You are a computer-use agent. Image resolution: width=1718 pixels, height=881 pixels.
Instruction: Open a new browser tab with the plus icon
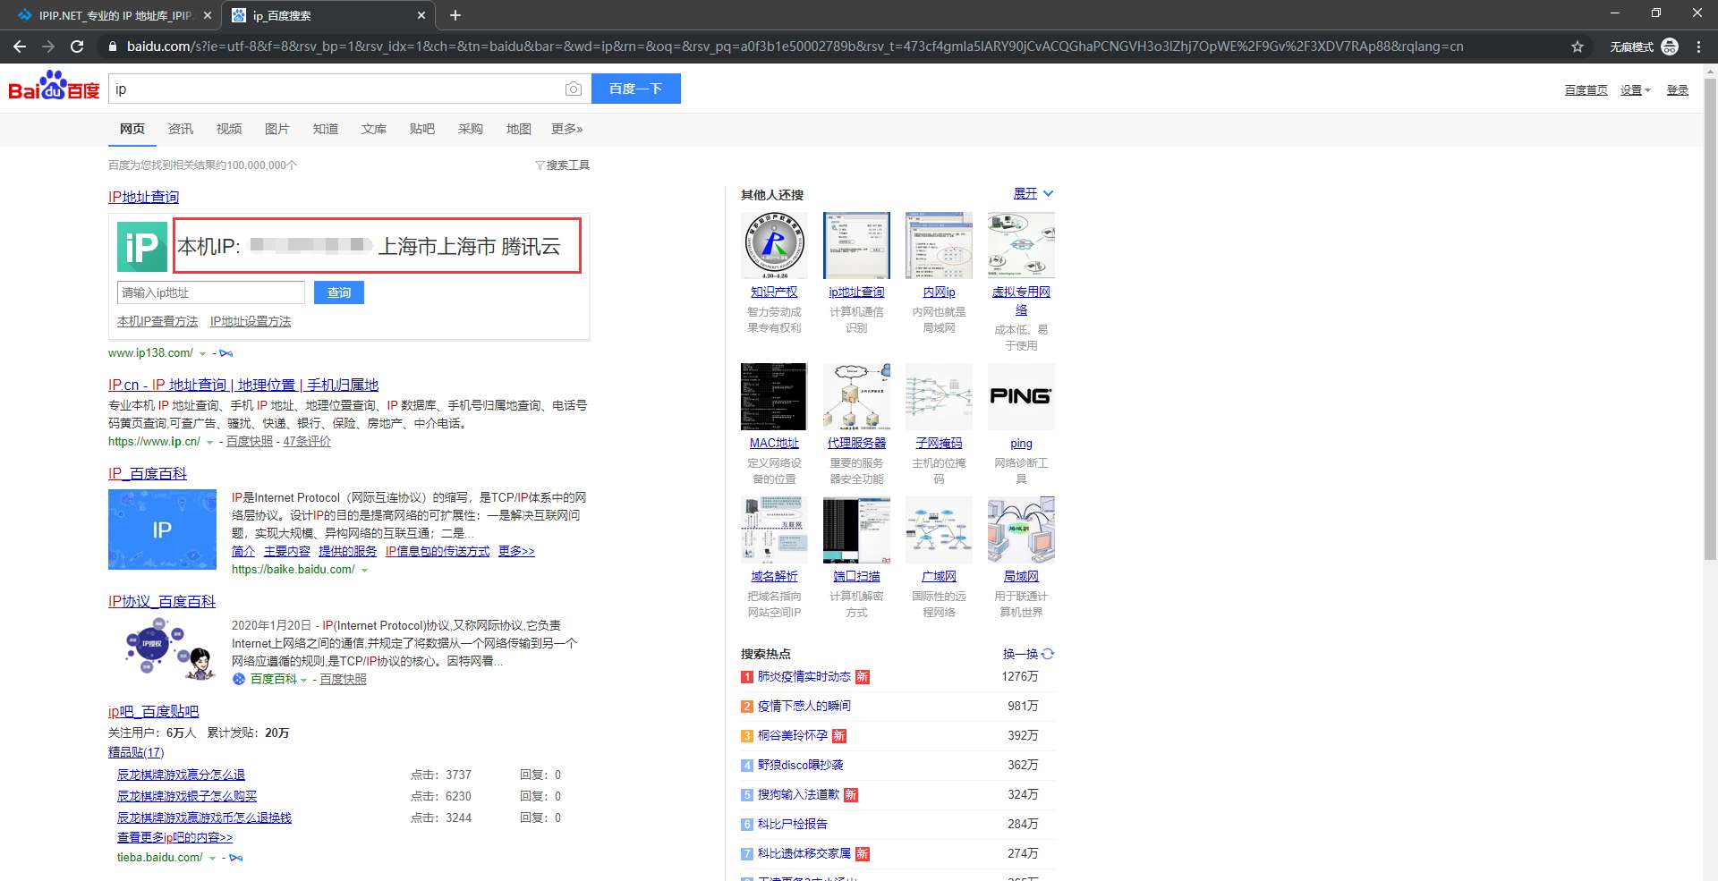tap(455, 15)
